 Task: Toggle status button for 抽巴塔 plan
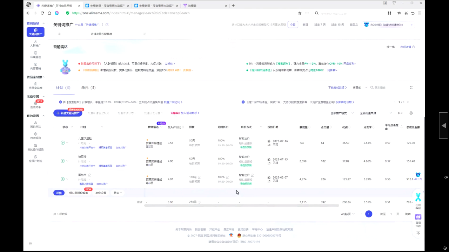[x=63, y=161]
